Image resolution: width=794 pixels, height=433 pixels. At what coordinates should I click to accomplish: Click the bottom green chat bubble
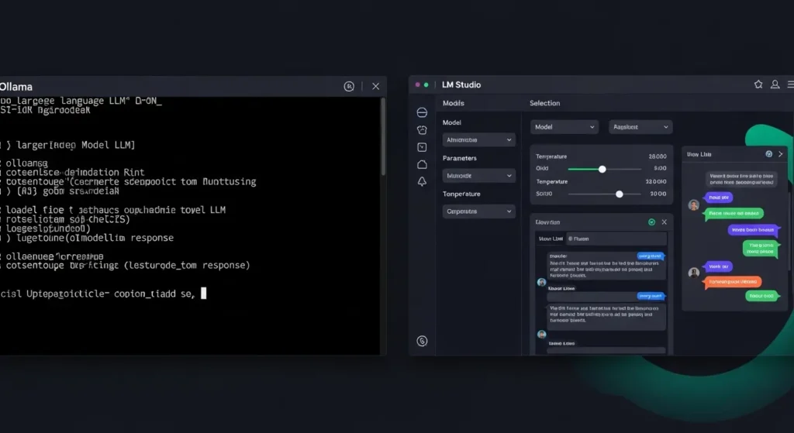pos(761,296)
